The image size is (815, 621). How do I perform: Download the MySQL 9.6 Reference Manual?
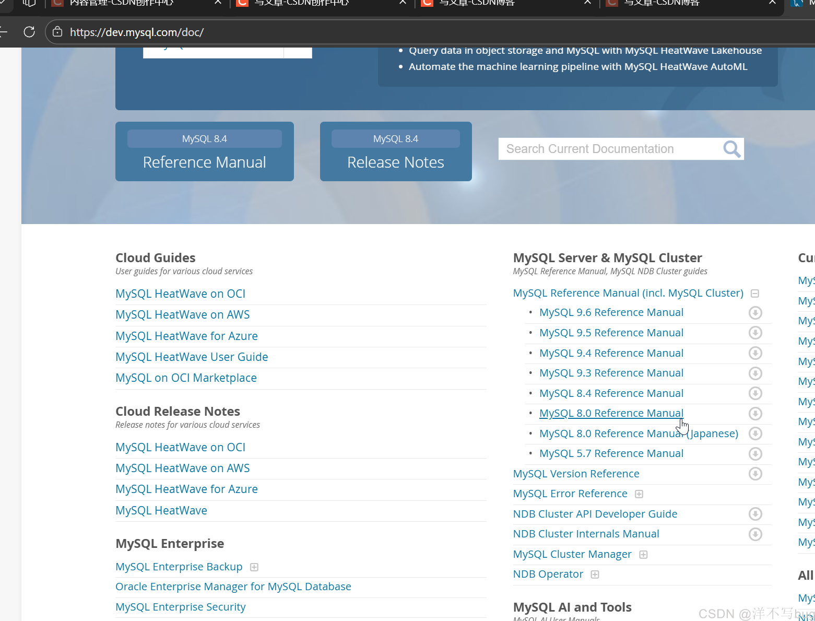pyautogui.click(x=755, y=313)
